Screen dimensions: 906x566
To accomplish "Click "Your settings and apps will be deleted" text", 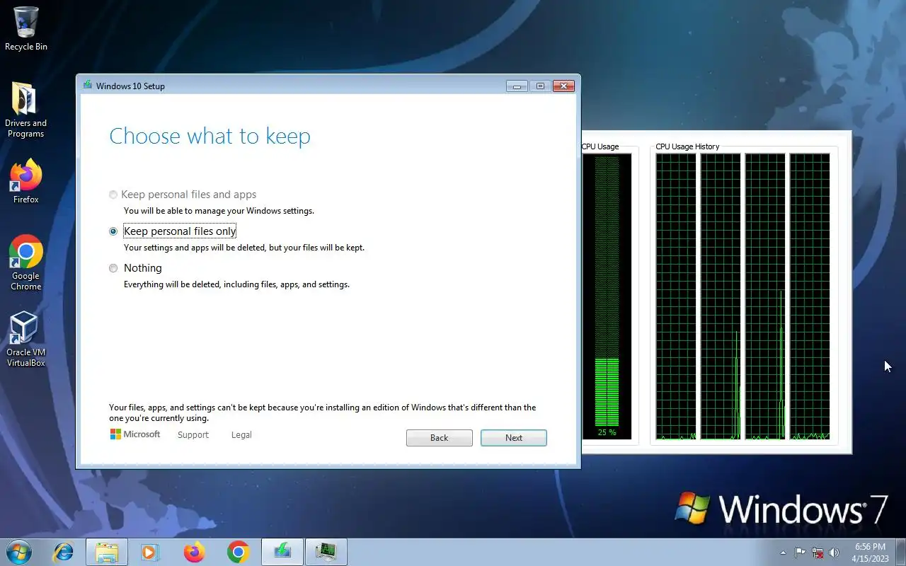I will tap(244, 248).
